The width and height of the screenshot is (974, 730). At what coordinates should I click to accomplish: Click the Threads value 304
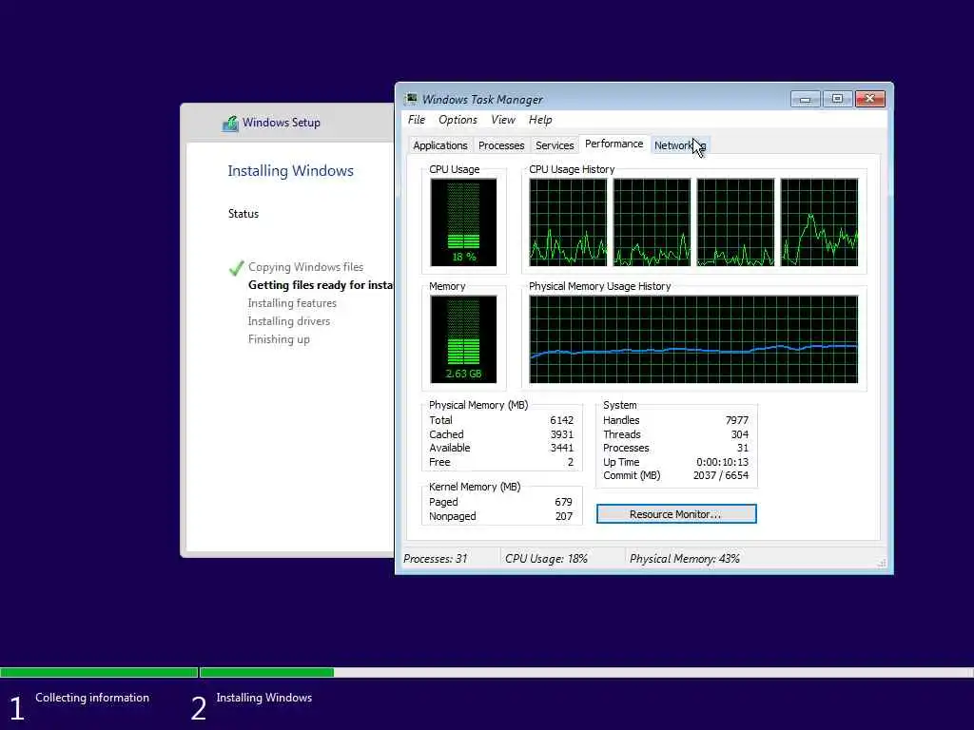[x=739, y=434]
